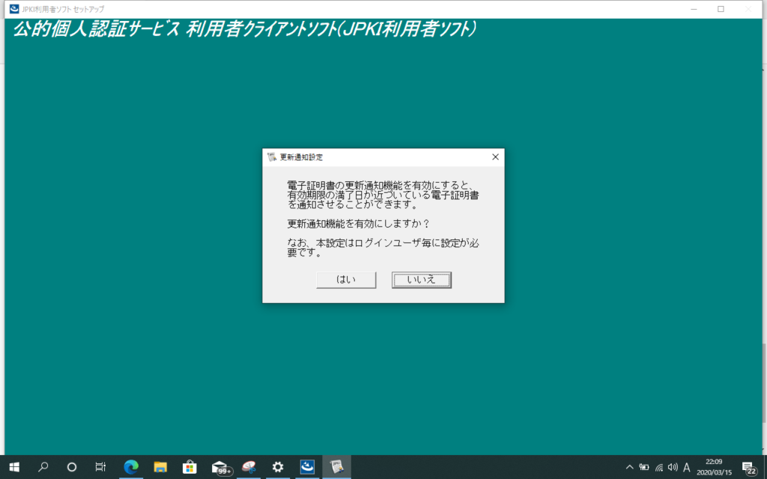
Task: Open the Snipping tool taskbar icon
Action: 249,467
